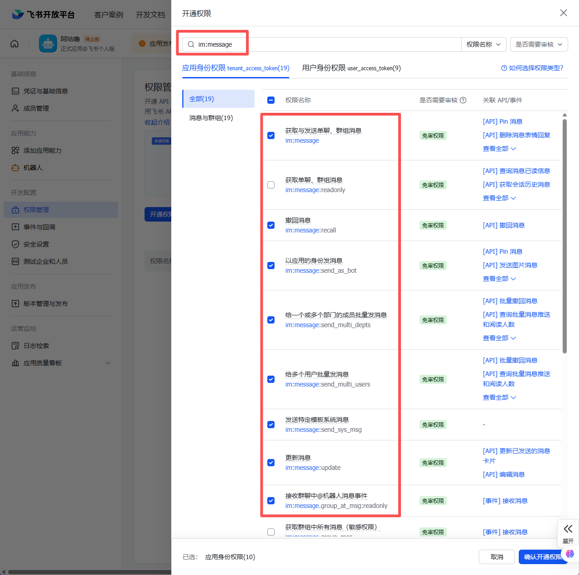
Task: Click the help icon beside 是否需要审核 column header
Action: click(x=463, y=100)
